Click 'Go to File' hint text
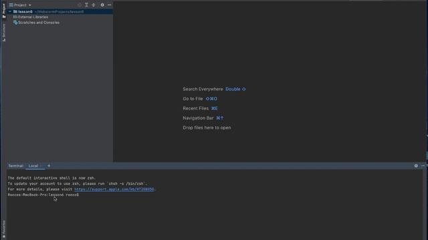This screenshot has height=240, width=428. pos(193,99)
